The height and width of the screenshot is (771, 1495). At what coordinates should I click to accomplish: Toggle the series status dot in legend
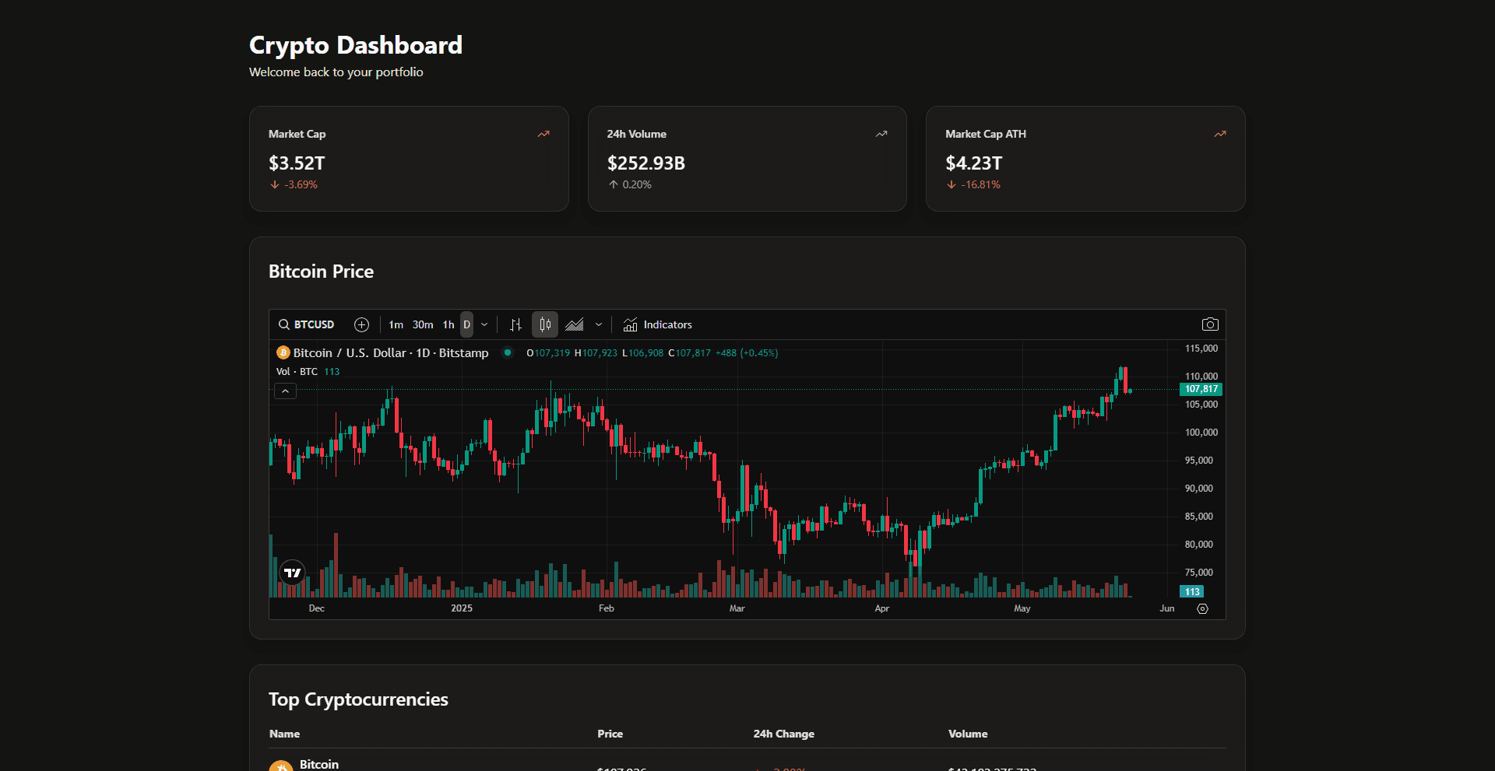click(x=507, y=352)
